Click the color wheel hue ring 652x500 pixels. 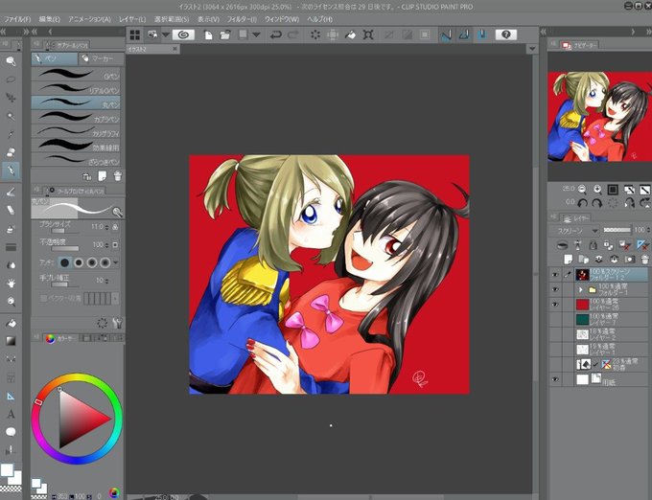point(77,419)
